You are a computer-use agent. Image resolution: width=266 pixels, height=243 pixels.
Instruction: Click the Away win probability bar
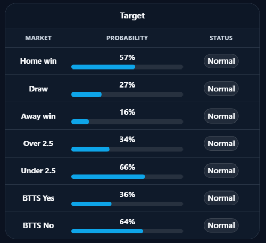pos(127,121)
